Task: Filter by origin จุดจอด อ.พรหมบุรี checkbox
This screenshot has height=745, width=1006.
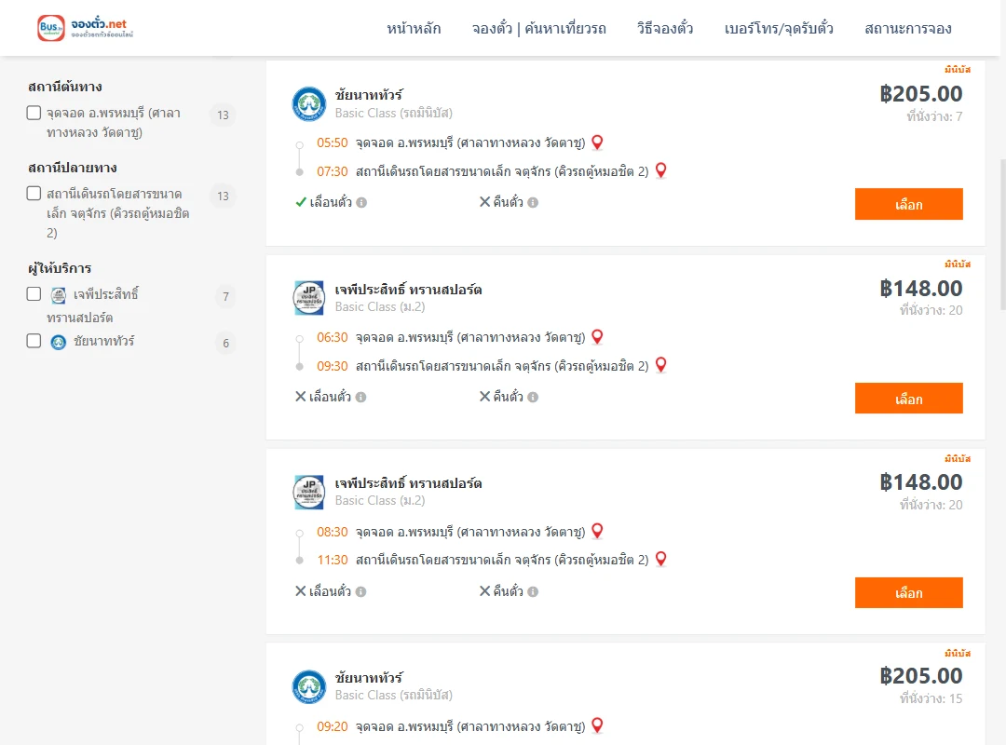Action: (34, 113)
